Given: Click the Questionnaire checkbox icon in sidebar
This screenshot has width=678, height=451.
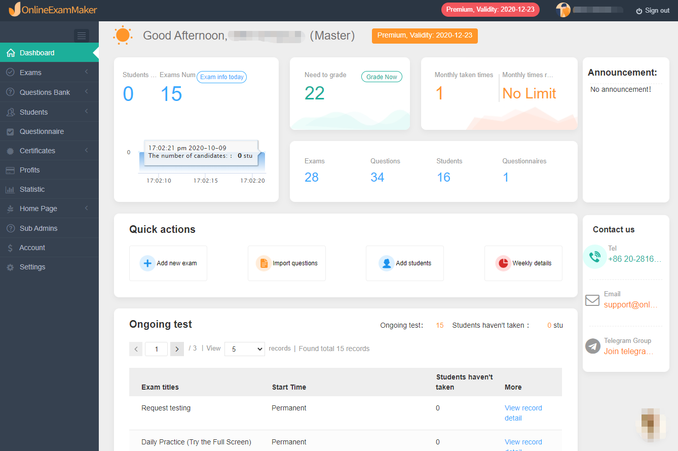Looking at the screenshot, I should point(10,131).
